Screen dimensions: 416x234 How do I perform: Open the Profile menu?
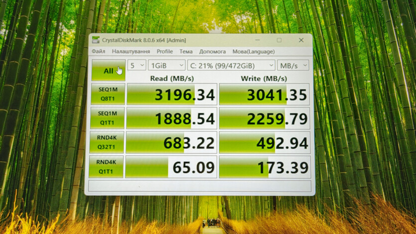coord(164,51)
